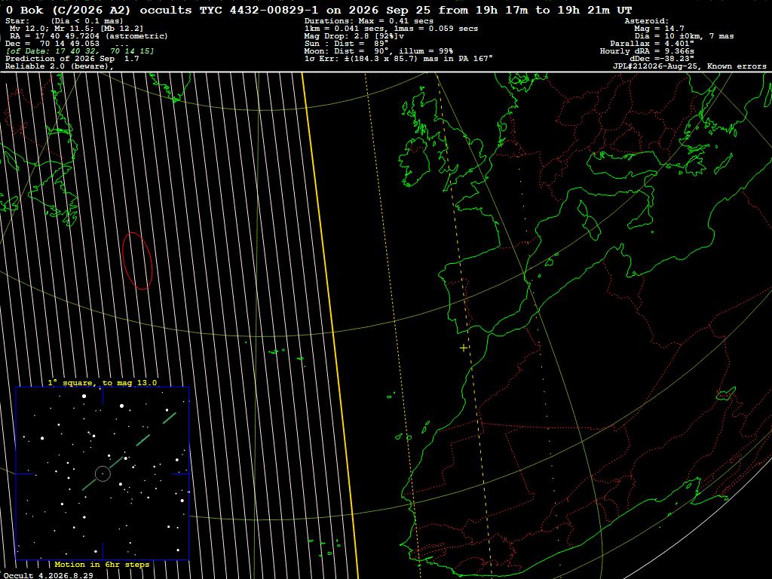Click the 'Motion in 6hr steps' label
This screenshot has width=772, height=579.
pos(102,564)
